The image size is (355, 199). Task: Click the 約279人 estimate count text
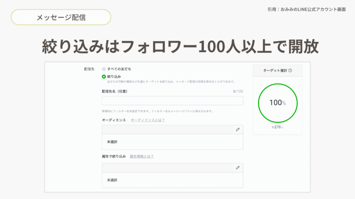pos(278,127)
